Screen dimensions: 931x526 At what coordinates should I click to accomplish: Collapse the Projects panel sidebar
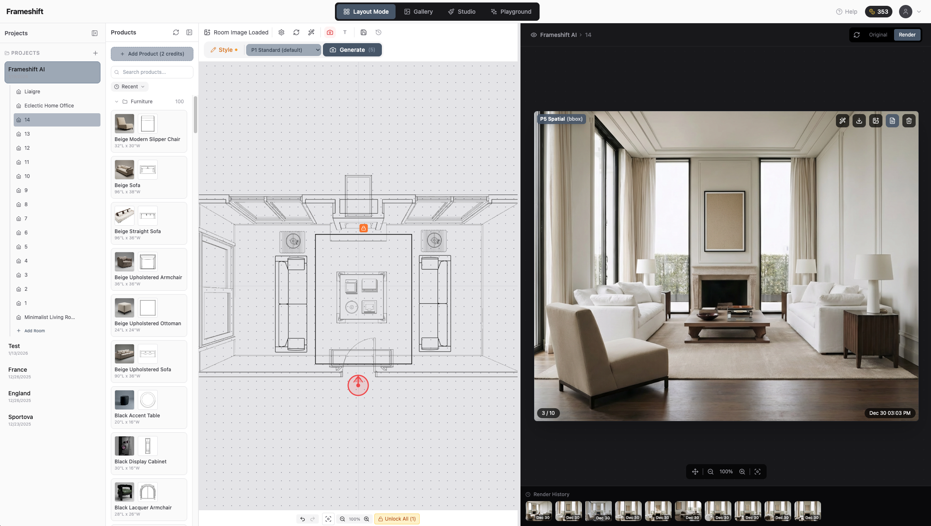click(x=95, y=33)
